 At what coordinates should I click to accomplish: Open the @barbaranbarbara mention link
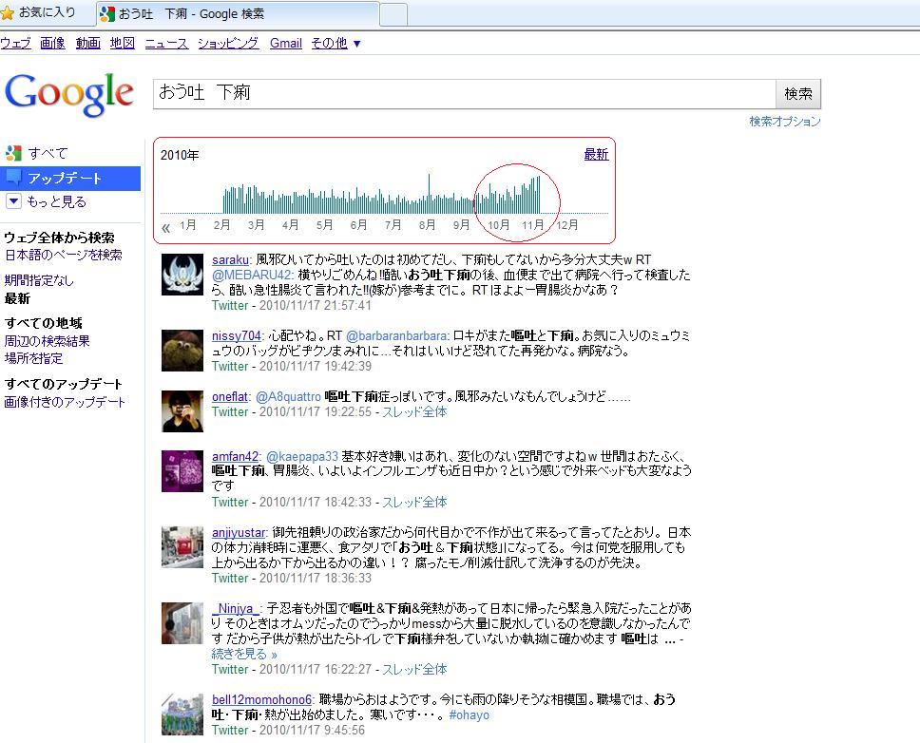click(397, 336)
